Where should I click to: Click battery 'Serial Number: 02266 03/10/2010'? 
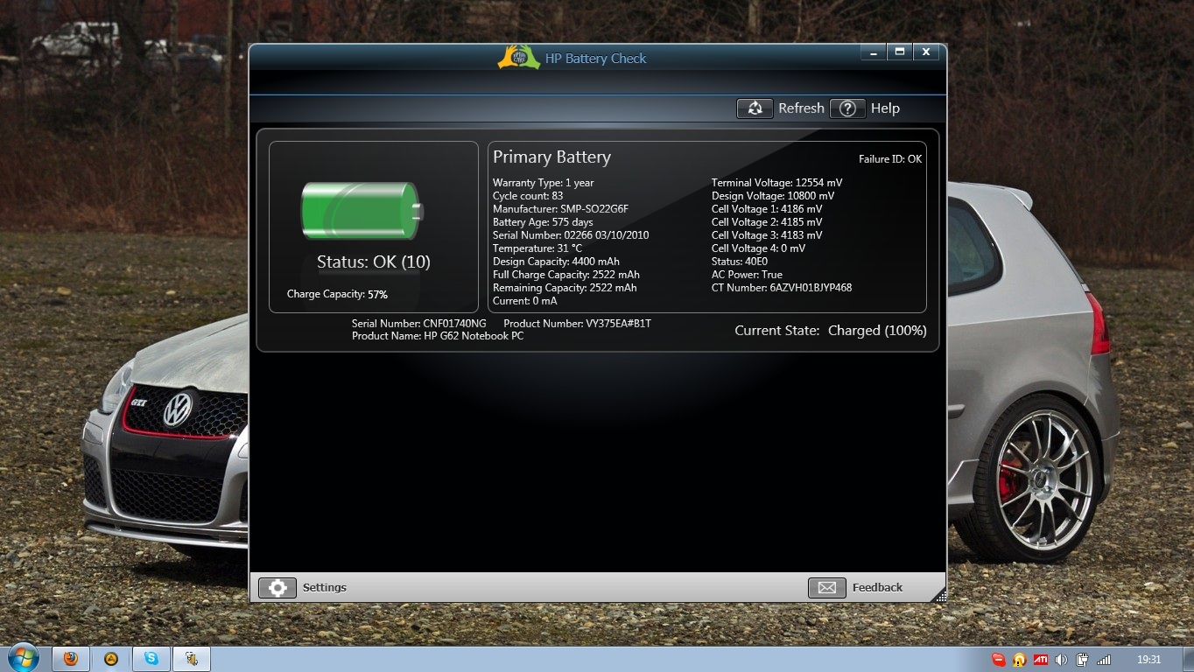click(571, 235)
